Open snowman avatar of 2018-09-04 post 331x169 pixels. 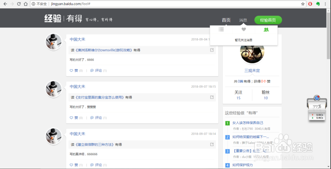click(54, 42)
